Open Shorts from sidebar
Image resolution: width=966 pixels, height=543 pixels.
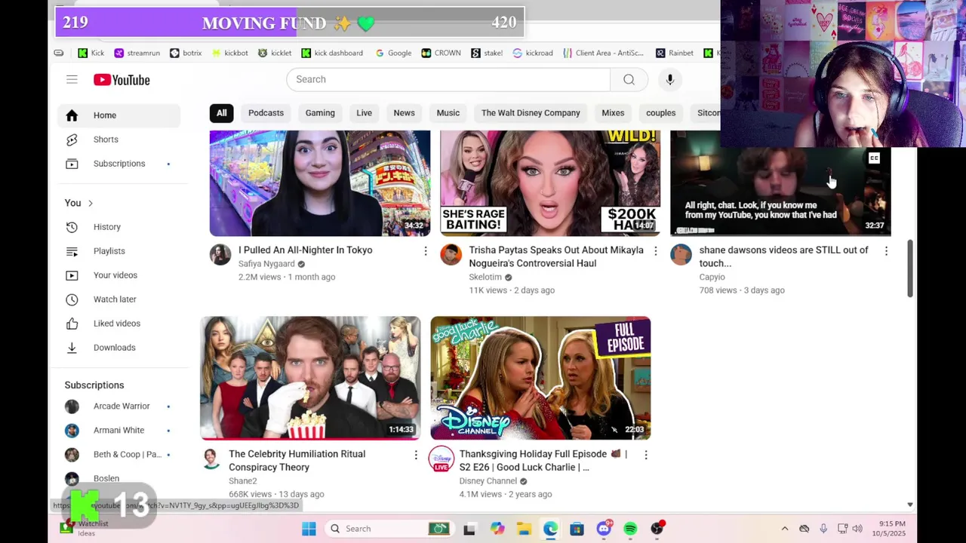click(x=118, y=140)
